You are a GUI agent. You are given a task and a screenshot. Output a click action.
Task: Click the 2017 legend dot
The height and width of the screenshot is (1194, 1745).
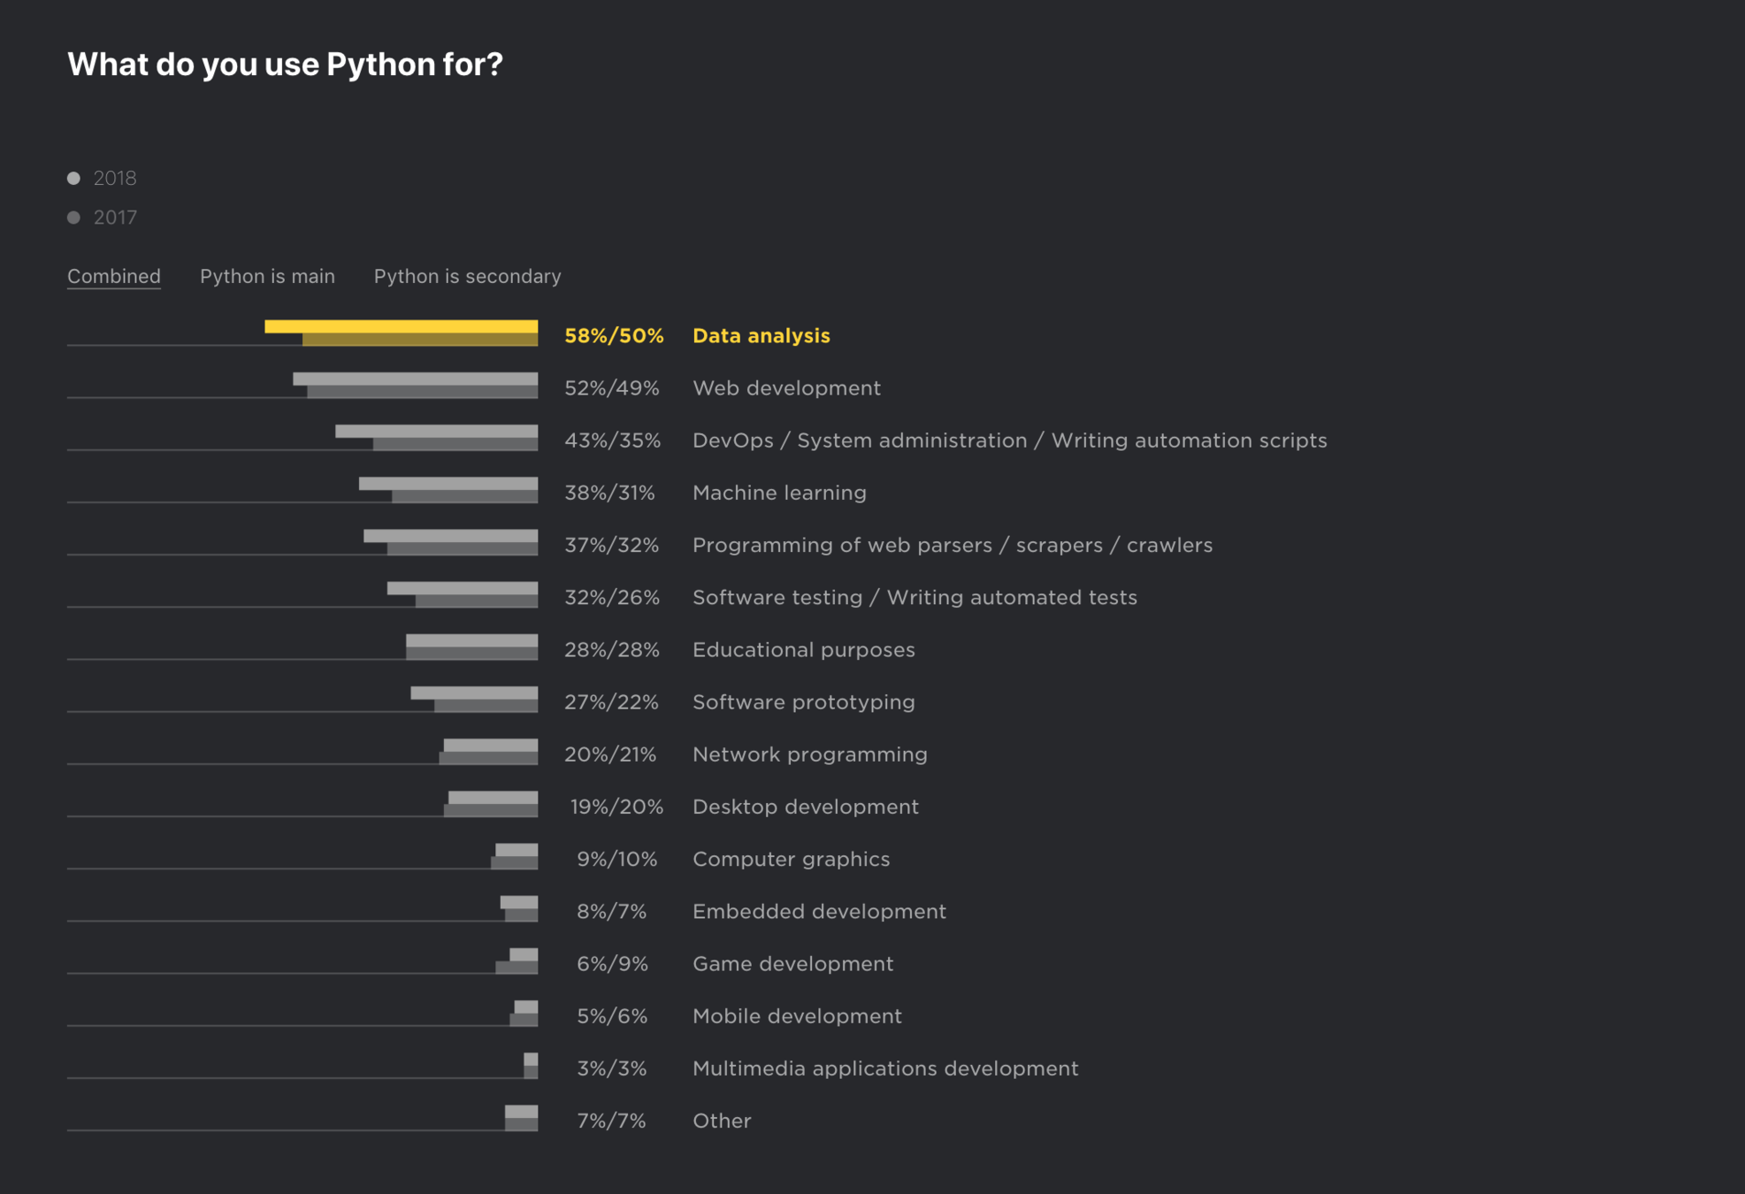pyautogui.click(x=74, y=218)
